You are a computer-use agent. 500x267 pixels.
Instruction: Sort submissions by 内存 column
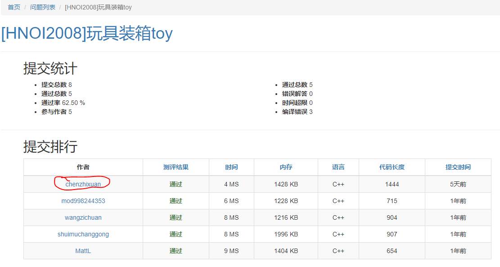click(286, 167)
